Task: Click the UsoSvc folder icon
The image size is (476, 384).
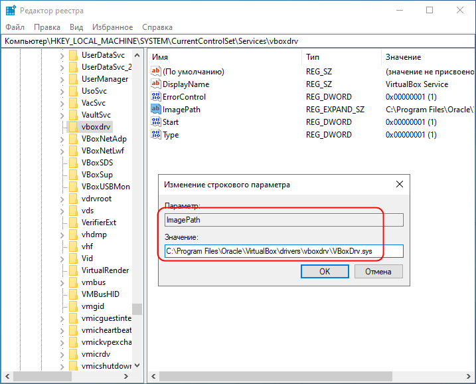Action: point(73,91)
